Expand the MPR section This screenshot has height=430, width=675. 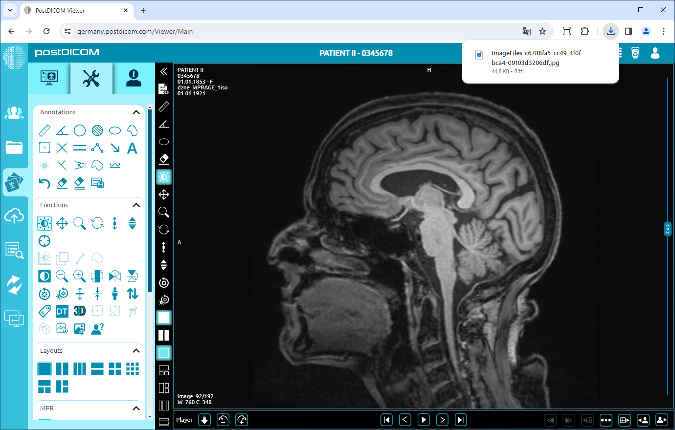(136, 408)
